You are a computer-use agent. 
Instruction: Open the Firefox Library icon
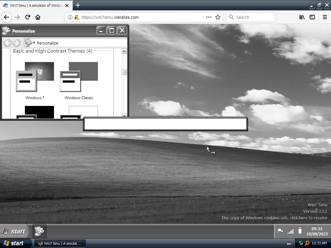click(302, 17)
